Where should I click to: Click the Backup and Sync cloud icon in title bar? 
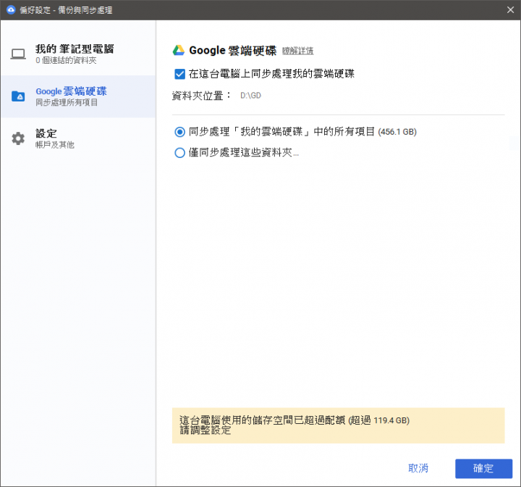click(11, 9)
